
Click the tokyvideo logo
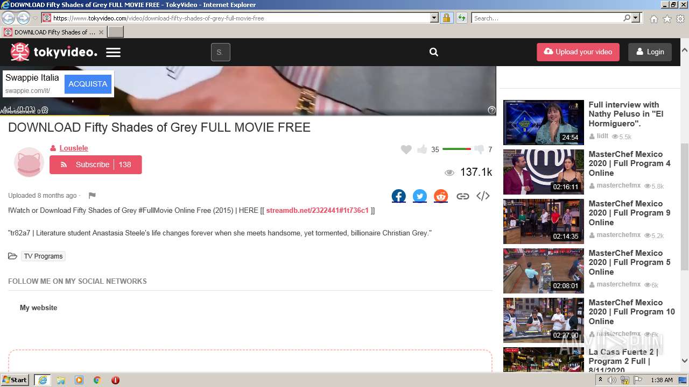point(54,52)
